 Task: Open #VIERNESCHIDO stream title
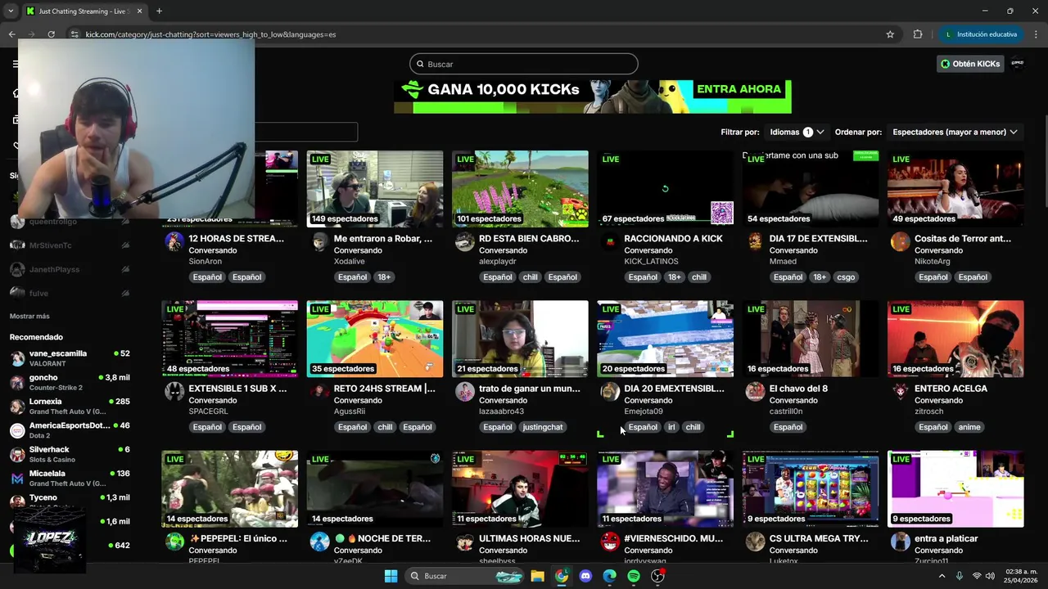click(x=673, y=539)
